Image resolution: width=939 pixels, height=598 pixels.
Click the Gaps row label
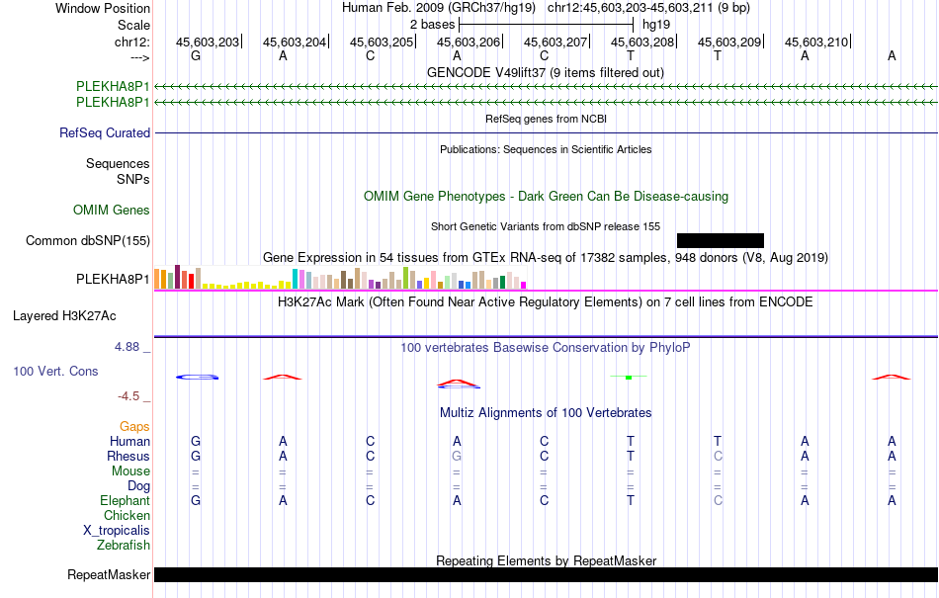click(134, 426)
